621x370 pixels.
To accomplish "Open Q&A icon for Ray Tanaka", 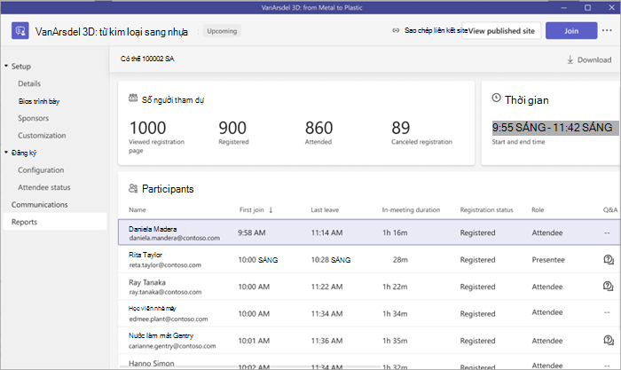I will pyautogui.click(x=608, y=286).
